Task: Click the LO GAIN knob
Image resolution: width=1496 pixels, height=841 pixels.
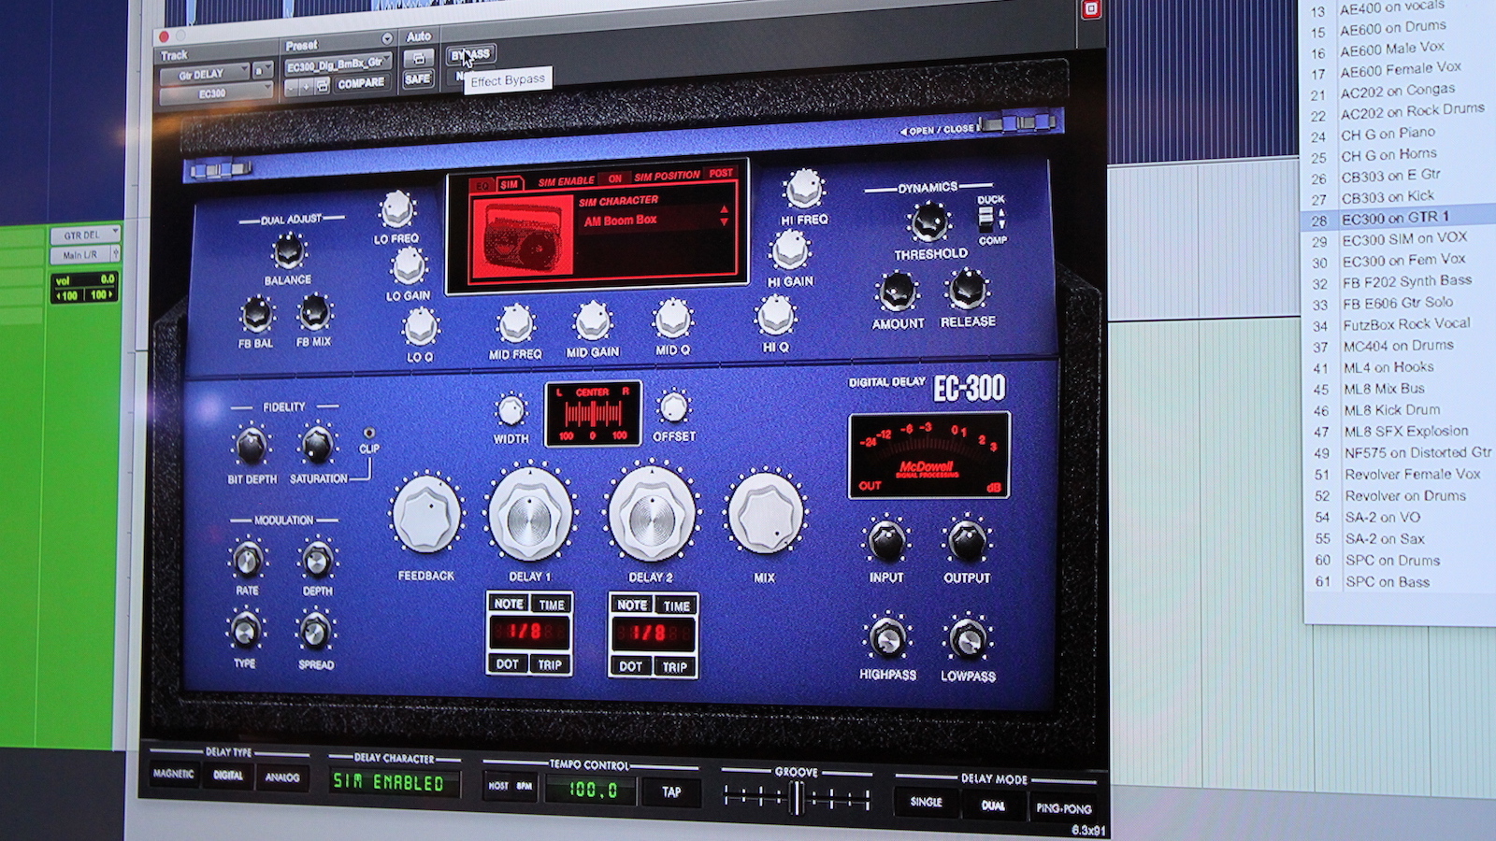Action: tap(409, 267)
